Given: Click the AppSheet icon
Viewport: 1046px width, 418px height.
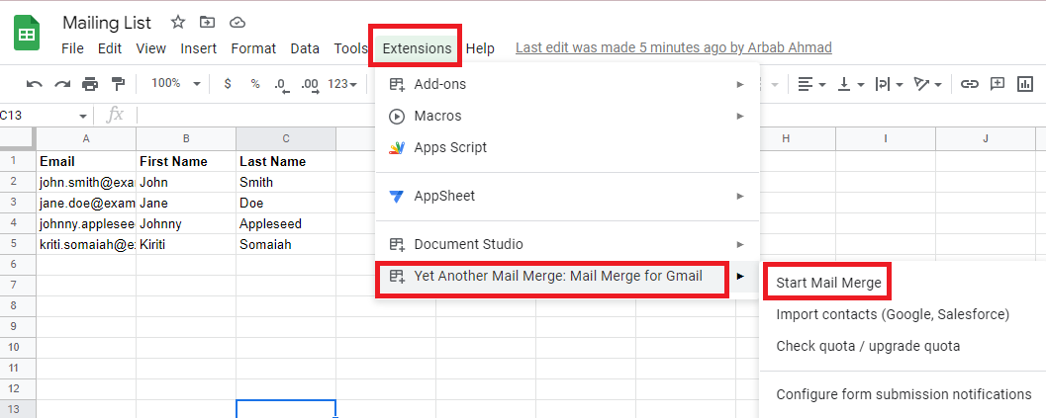Looking at the screenshot, I should pyautogui.click(x=397, y=197).
